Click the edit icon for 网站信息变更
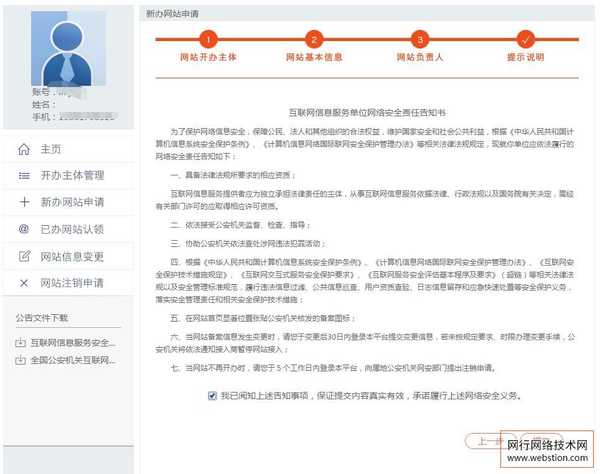Viewport: 600px width, 474px height. click(x=24, y=256)
